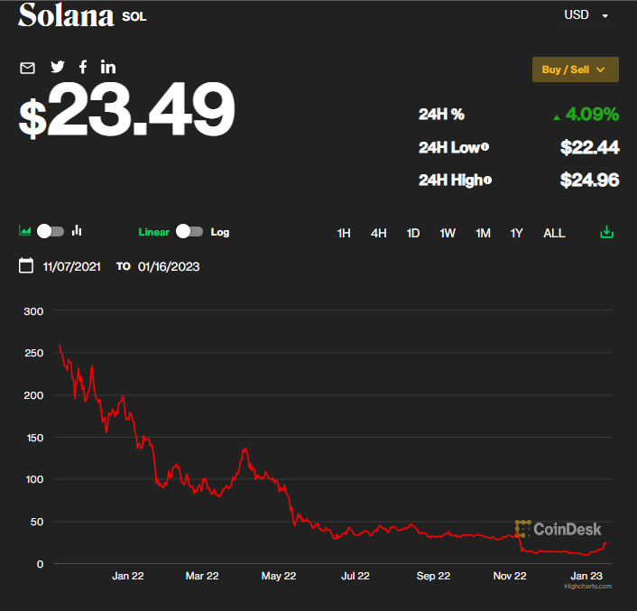The height and width of the screenshot is (611, 637).
Task: Click the 24H Low info icon
Action: point(485,147)
